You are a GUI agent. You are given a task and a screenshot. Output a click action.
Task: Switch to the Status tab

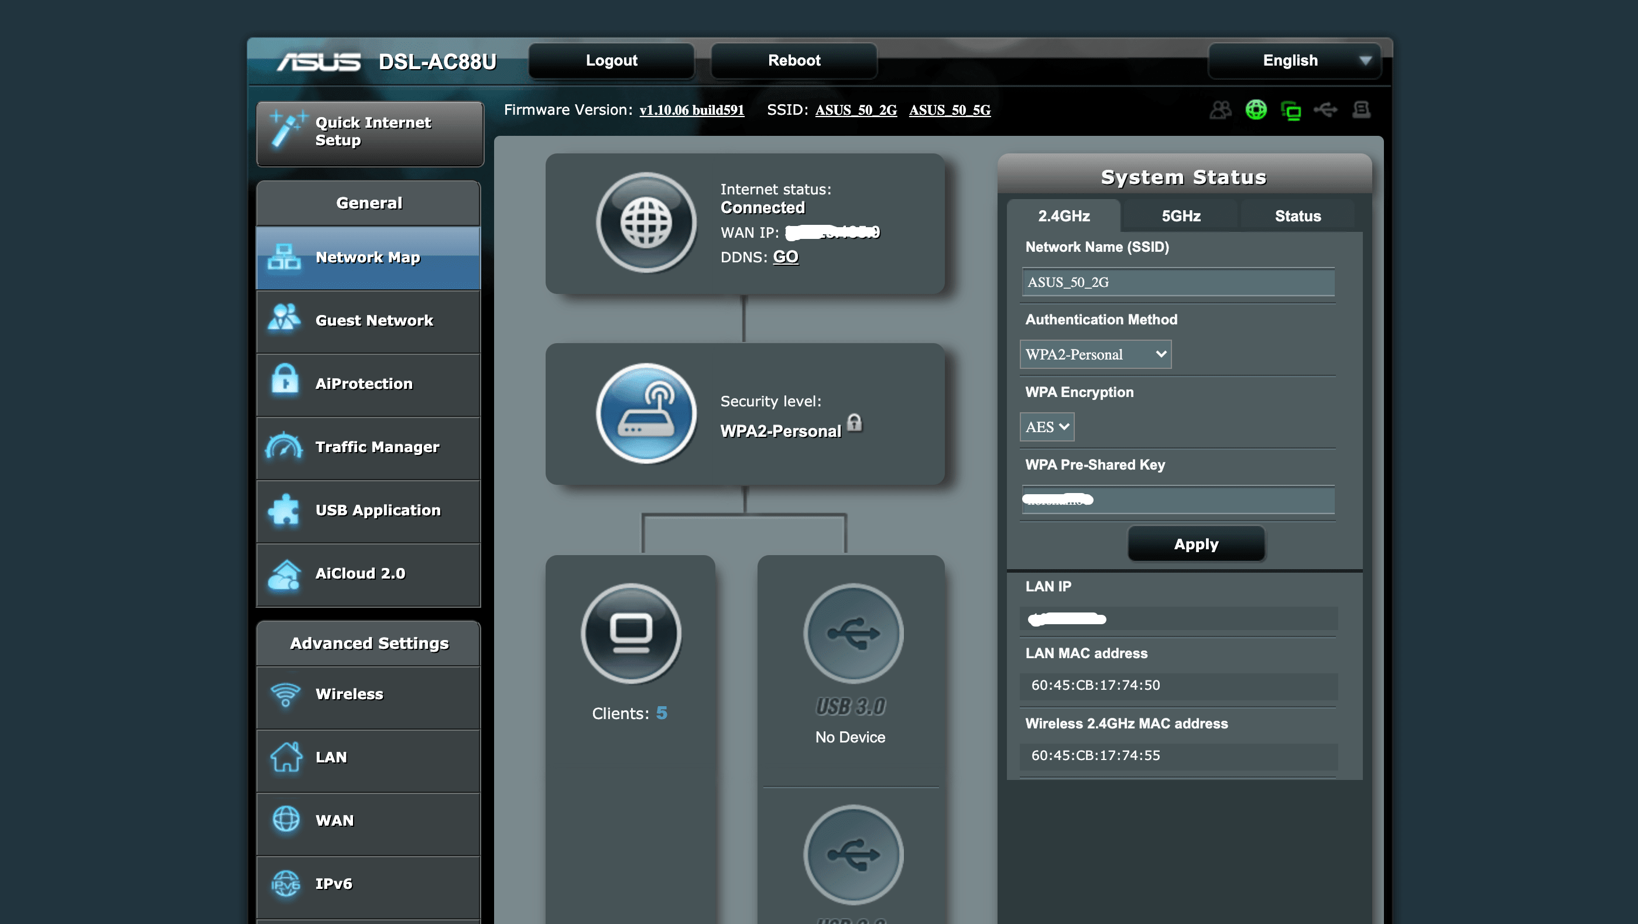tap(1297, 216)
